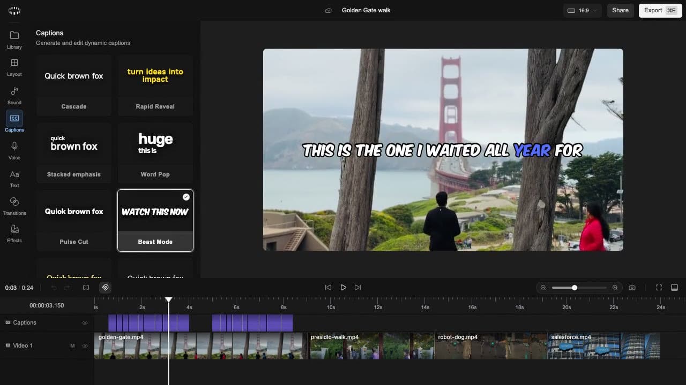
Task: Click the Share button
Action: (x=620, y=11)
